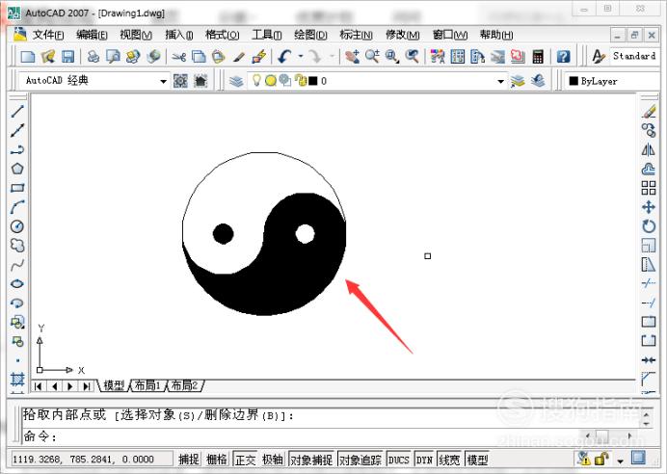Open the 编辑(E) menu
The width and height of the screenshot is (667, 474).
(x=92, y=35)
